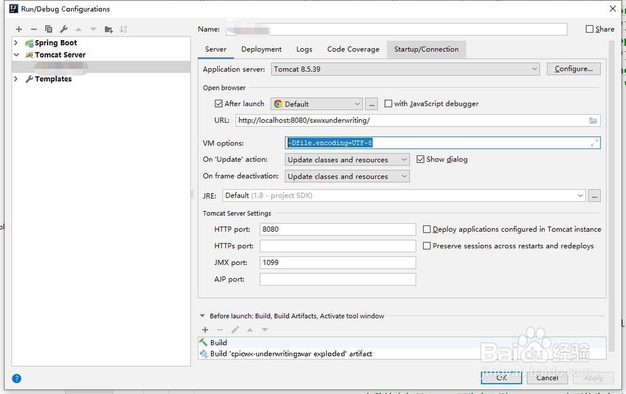This screenshot has width=626, height=394.
Task: Click the empty HTTPs port field
Action: (338, 246)
